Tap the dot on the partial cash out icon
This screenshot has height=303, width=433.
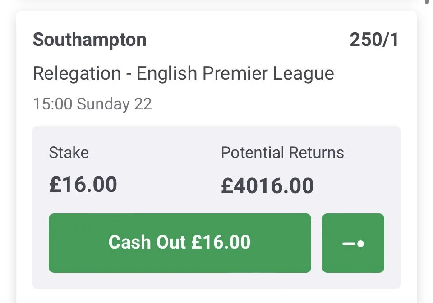click(x=360, y=244)
